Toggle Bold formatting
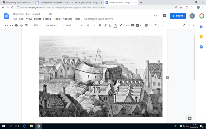The height and width of the screenshot is (129, 206). (100, 25)
